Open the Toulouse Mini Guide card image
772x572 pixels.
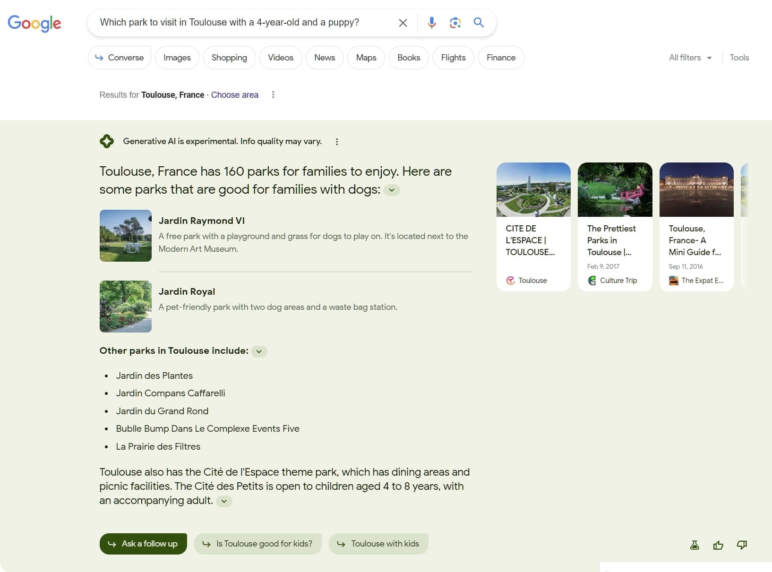696,189
